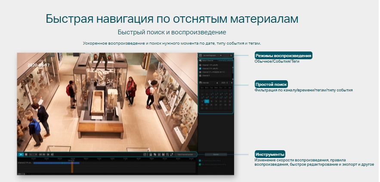
Task: Click the scissors clip icon
Action: point(159,154)
